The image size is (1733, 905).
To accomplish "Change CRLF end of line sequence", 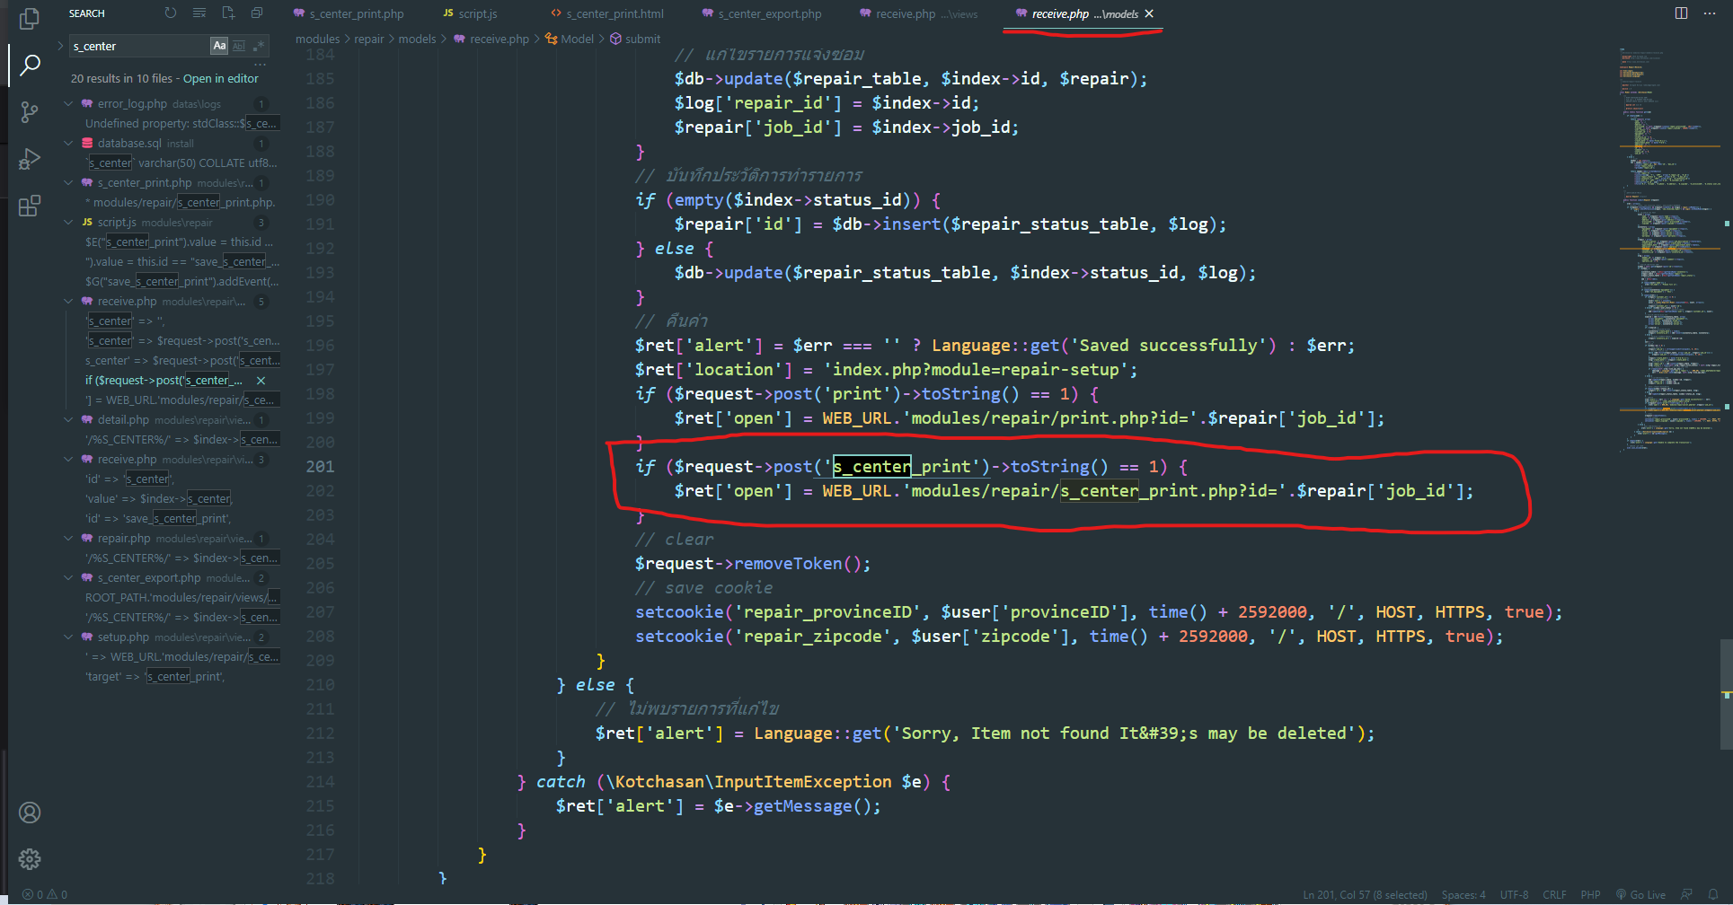I will coord(1554,894).
